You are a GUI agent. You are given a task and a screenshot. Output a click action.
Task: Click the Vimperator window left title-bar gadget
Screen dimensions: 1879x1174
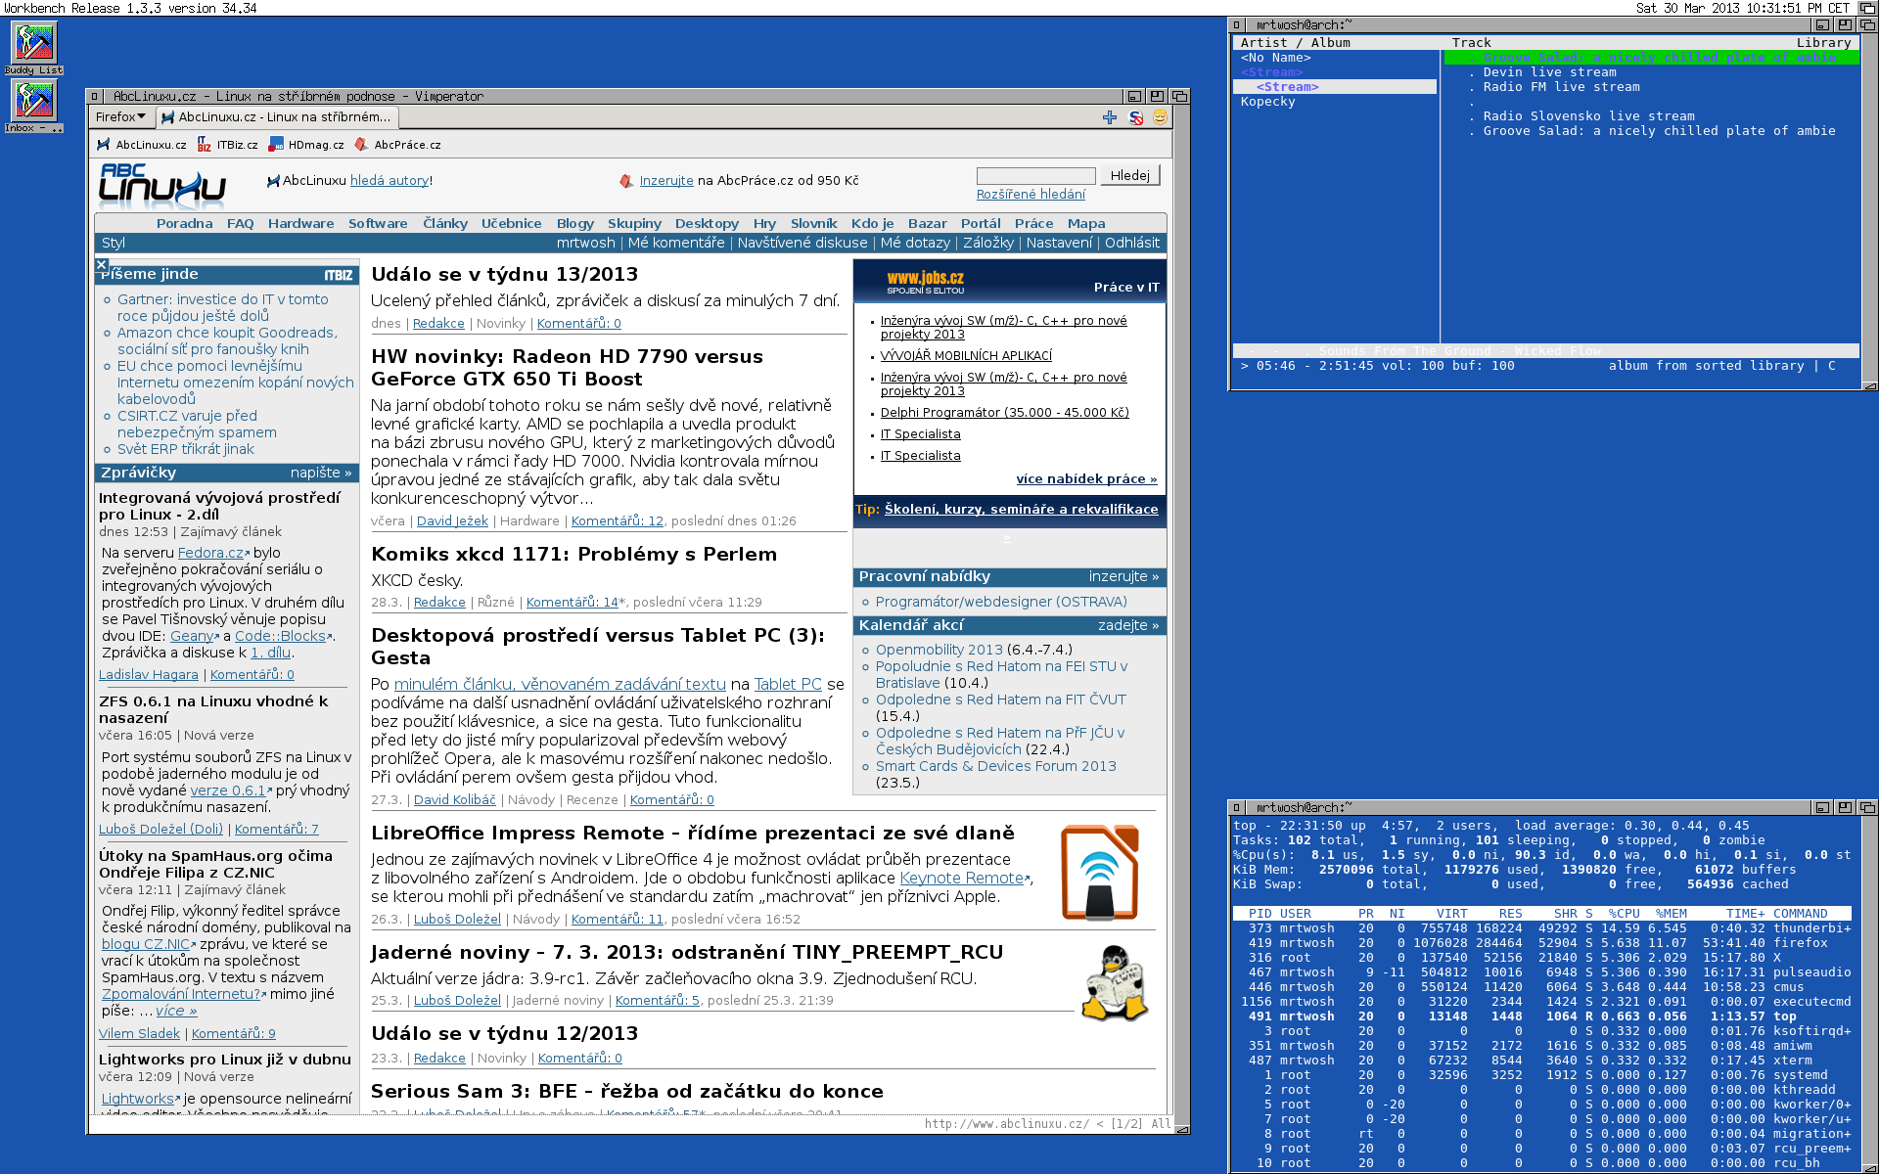(x=95, y=96)
